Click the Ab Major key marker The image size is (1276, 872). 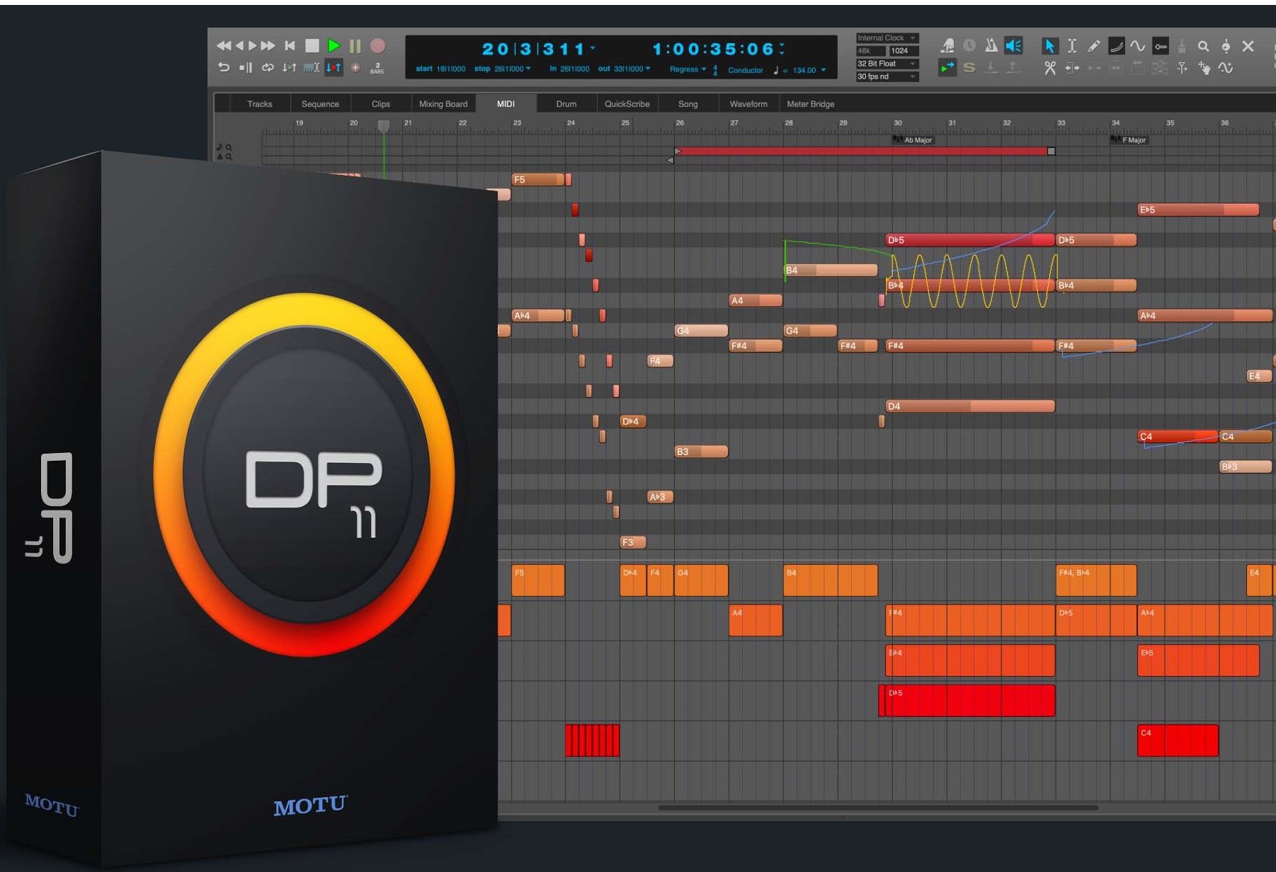tap(916, 140)
